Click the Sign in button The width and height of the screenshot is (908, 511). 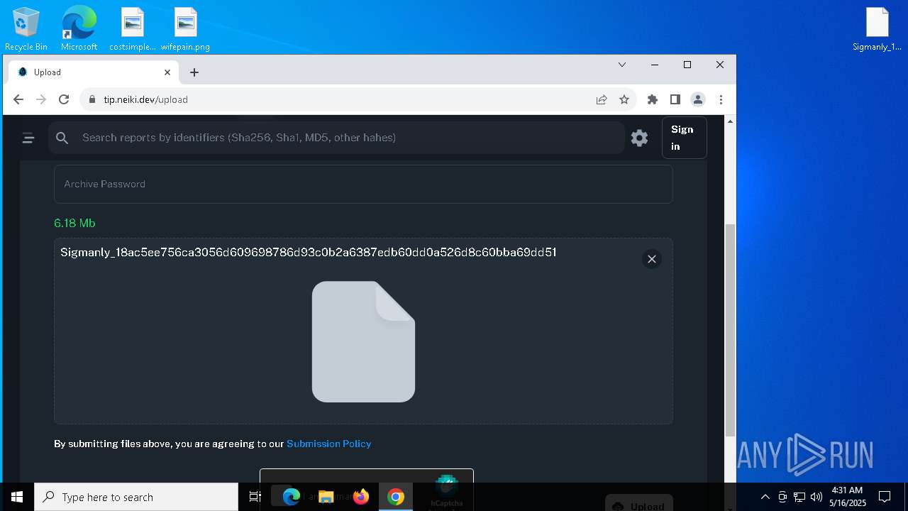[684, 138]
